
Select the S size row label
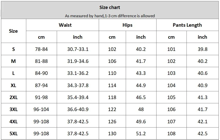(x=13, y=49)
